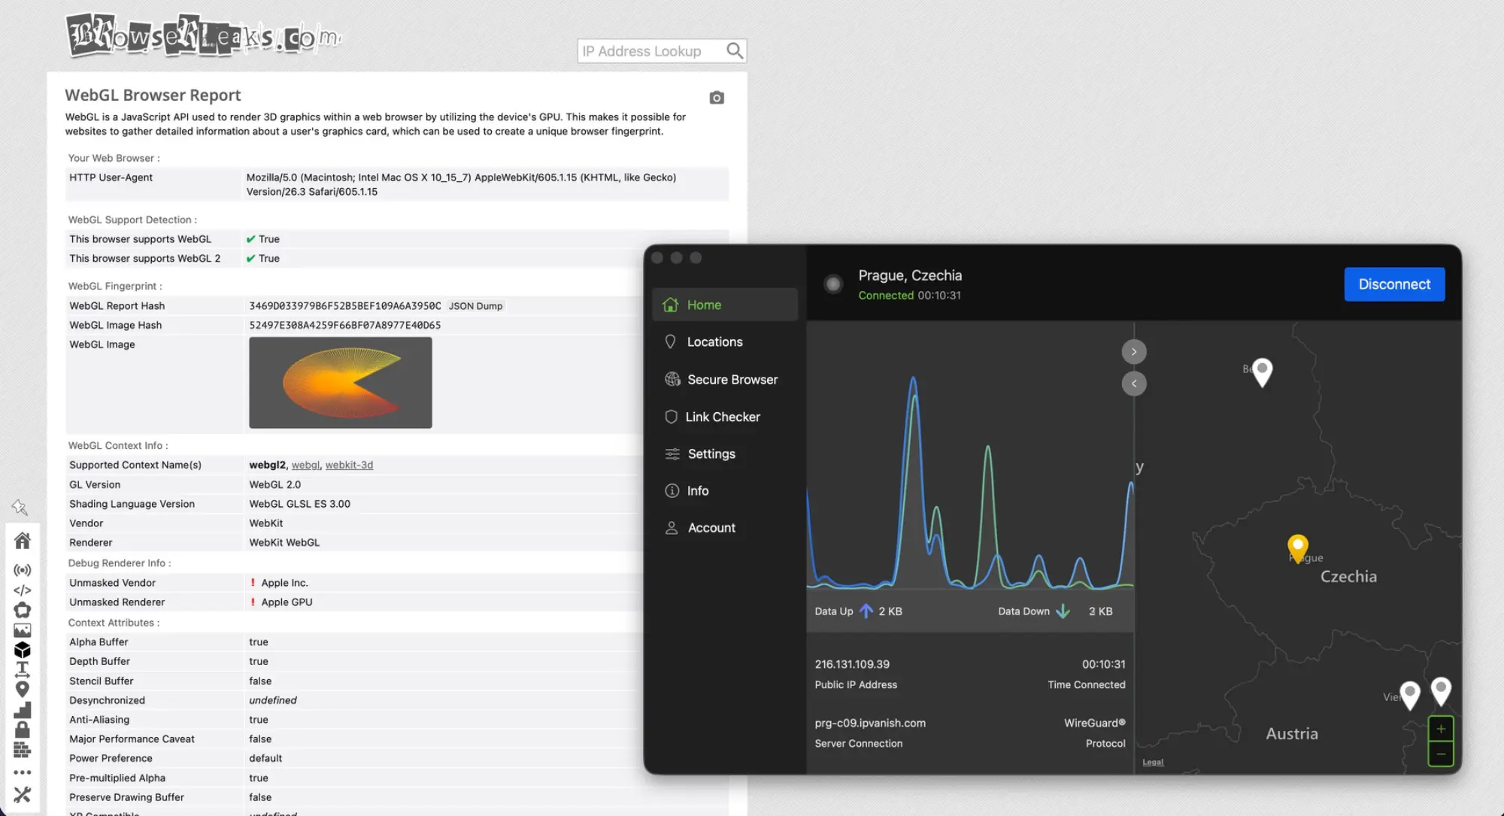Viewport: 1504px width, 816px height.
Task: Open the three dots more menu
Action: 23,772
